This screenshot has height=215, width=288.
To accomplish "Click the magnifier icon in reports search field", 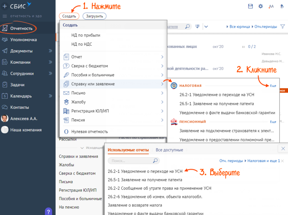I will click(x=155, y=161).
